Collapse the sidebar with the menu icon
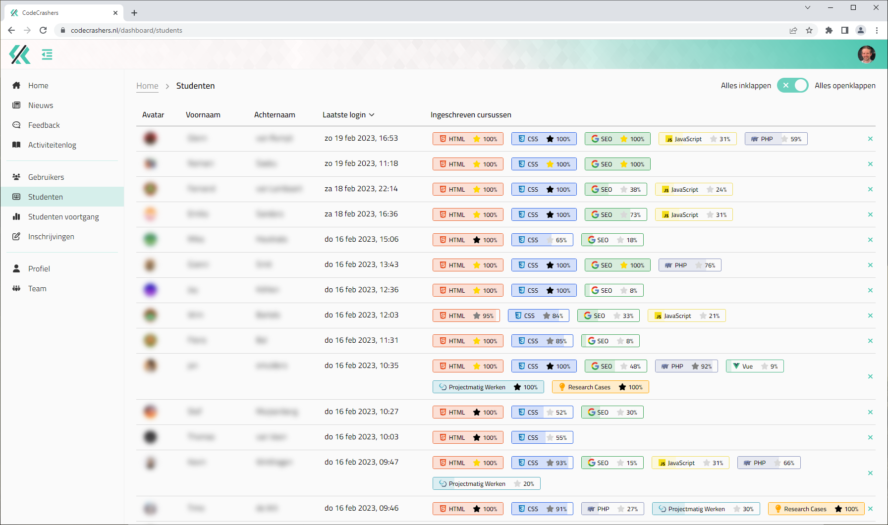The width and height of the screenshot is (888, 525). point(47,54)
